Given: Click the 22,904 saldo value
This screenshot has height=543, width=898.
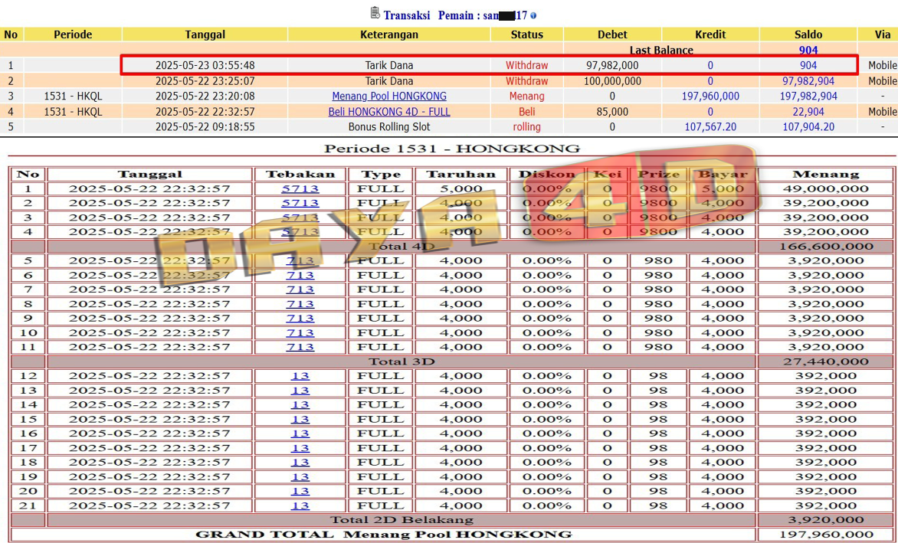Looking at the screenshot, I should point(808,112).
